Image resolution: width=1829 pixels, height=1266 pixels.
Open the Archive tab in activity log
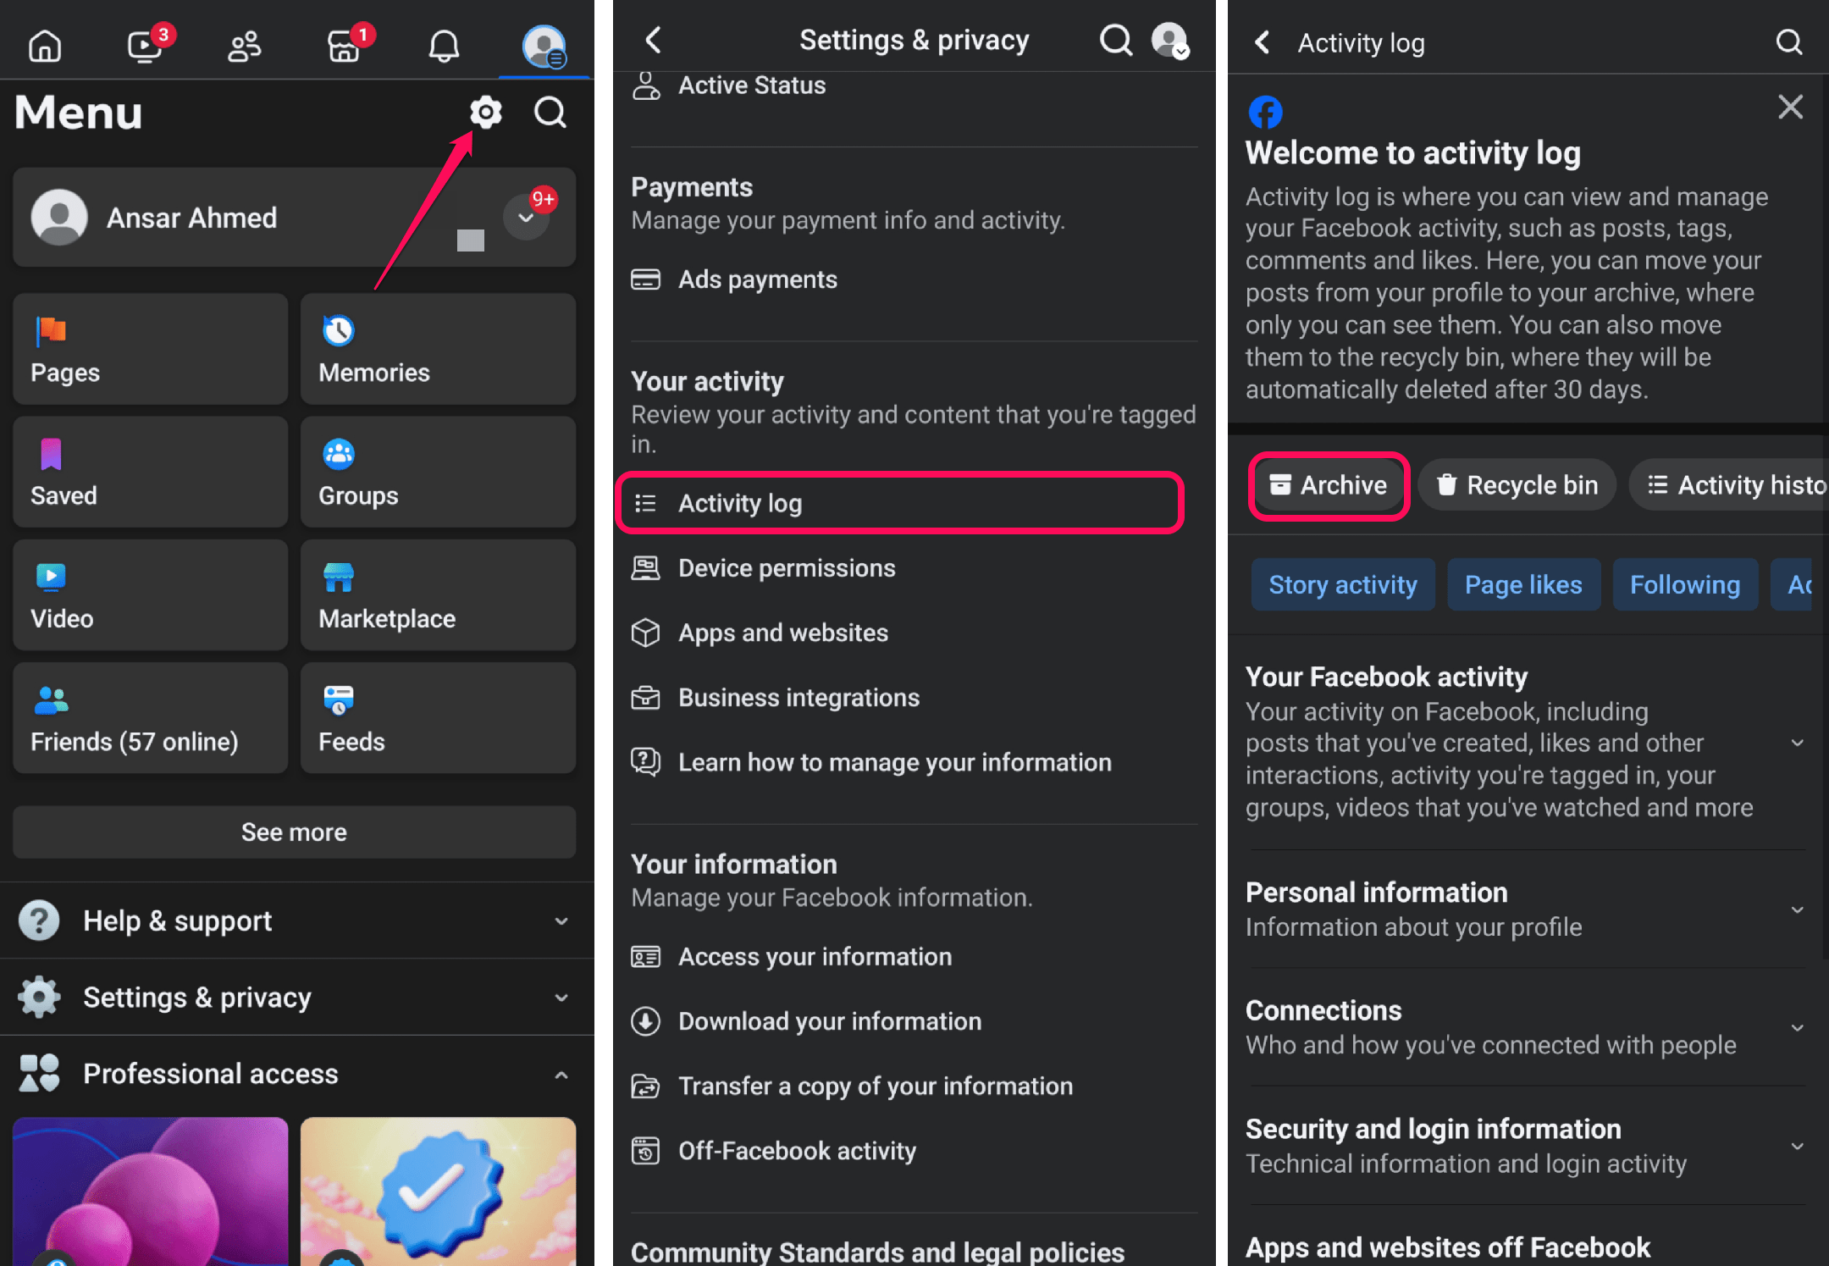(x=1327, y=484)
